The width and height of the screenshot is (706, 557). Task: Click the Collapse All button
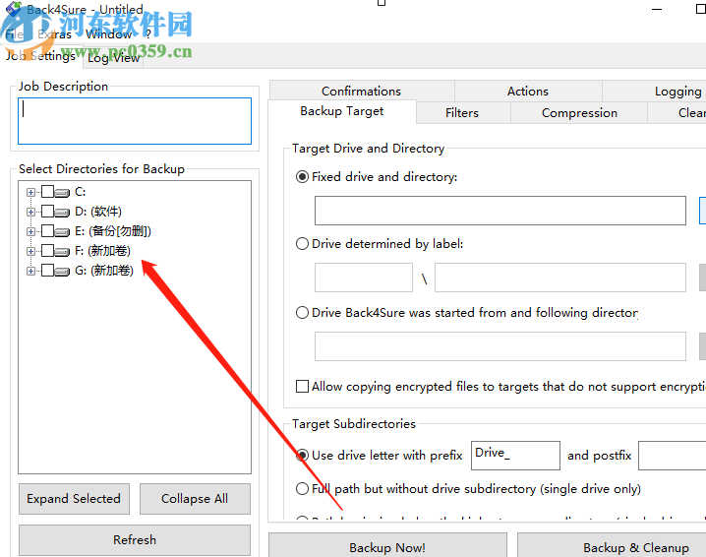(195, 498)
